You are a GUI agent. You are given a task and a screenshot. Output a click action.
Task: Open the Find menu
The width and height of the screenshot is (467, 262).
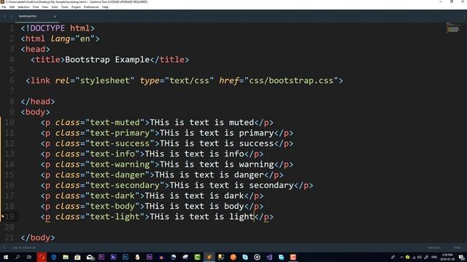click(x=36, y=7)
